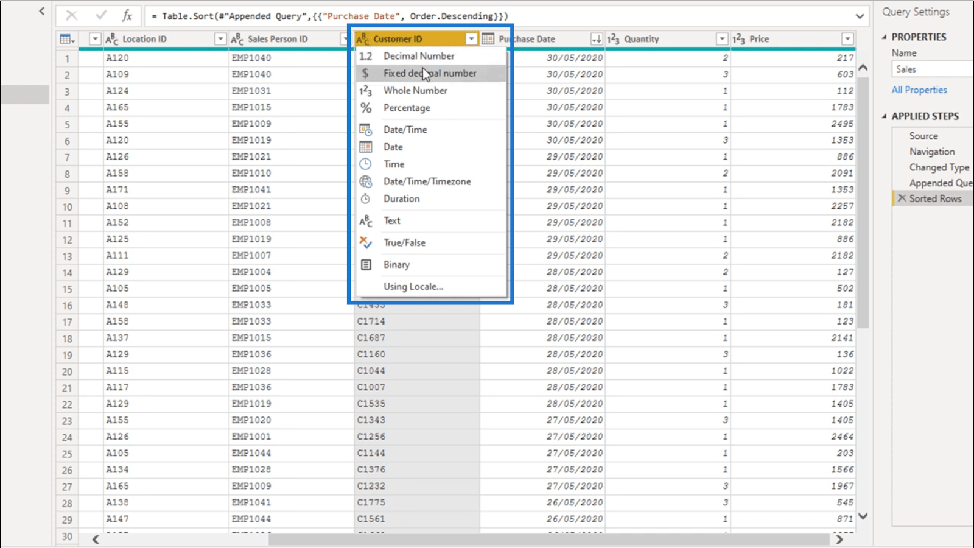Select the Source applied step

pos(923,136)
